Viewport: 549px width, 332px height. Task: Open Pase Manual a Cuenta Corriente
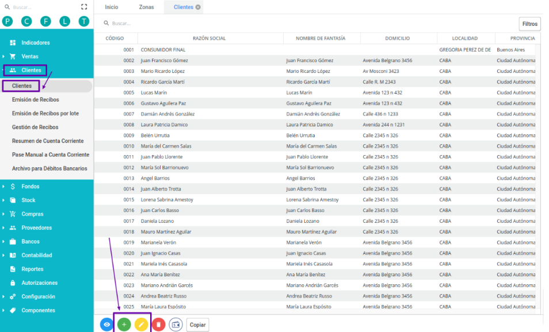tap(51, 155)
